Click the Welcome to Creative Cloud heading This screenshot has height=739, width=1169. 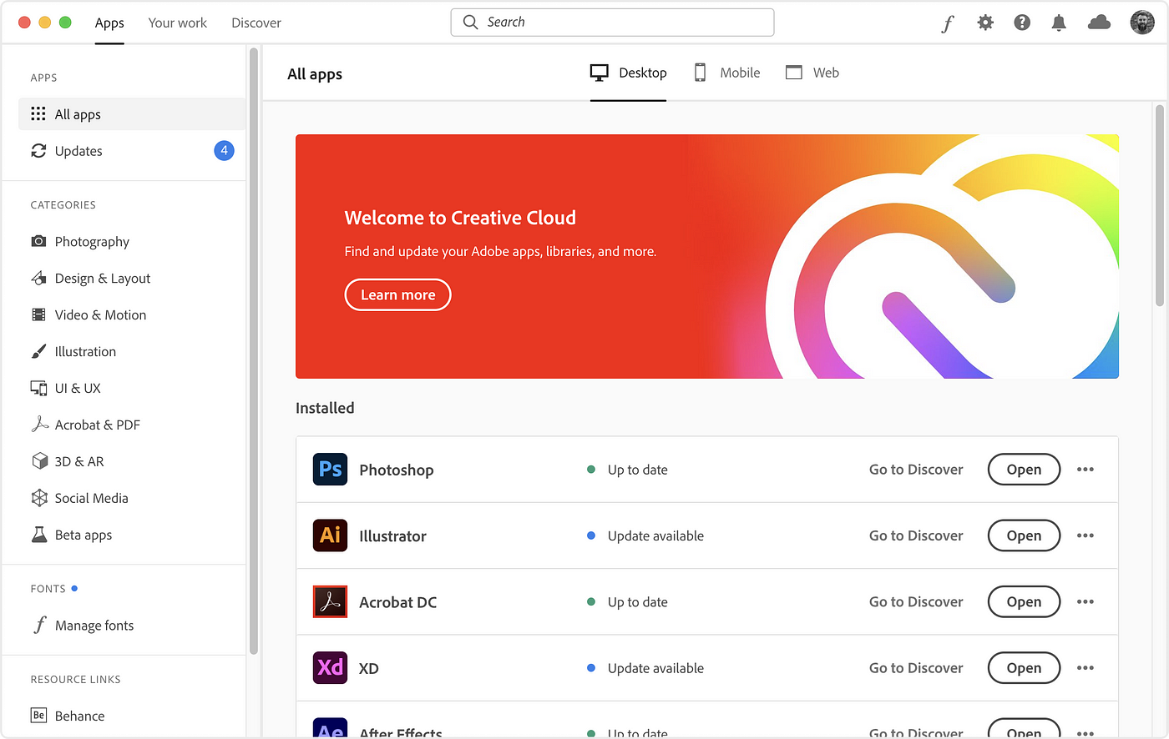pos(460,218)
